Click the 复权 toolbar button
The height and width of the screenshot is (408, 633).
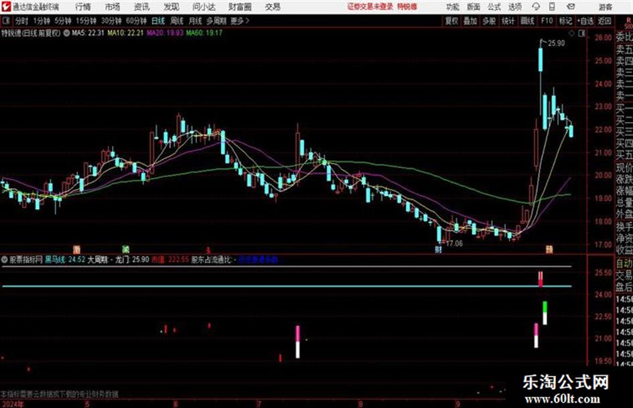(x=451, y=21)
